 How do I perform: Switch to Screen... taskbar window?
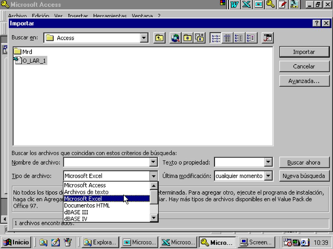256,242
